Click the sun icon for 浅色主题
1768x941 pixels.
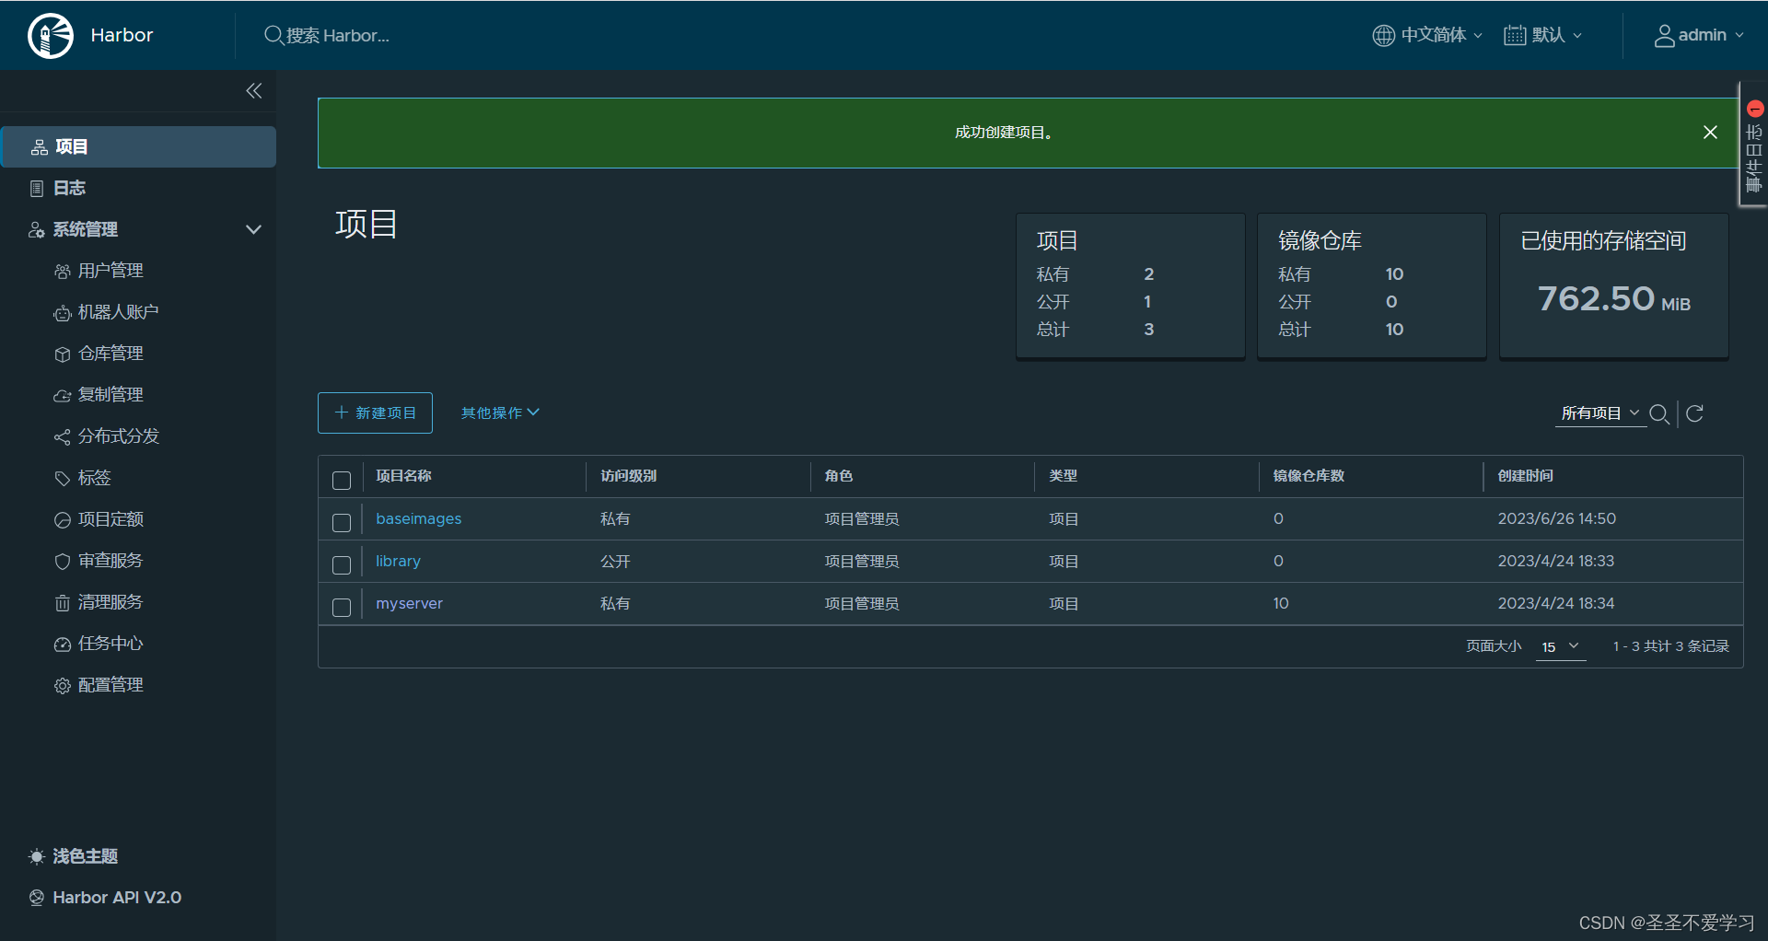click(x=36, y=857)
